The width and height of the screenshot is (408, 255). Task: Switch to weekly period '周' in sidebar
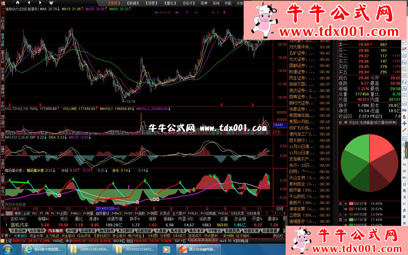pyautogui.click(x=404, y=191)
